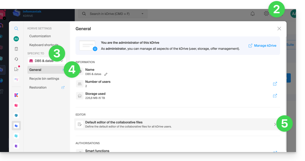Open the purple book app icon
Screen dimensions: 305x161
click(16, 146)
